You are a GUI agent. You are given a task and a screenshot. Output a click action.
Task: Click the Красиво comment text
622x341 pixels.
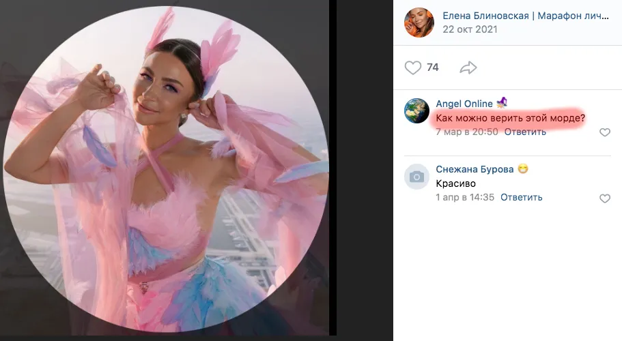(x=455, y=183)
